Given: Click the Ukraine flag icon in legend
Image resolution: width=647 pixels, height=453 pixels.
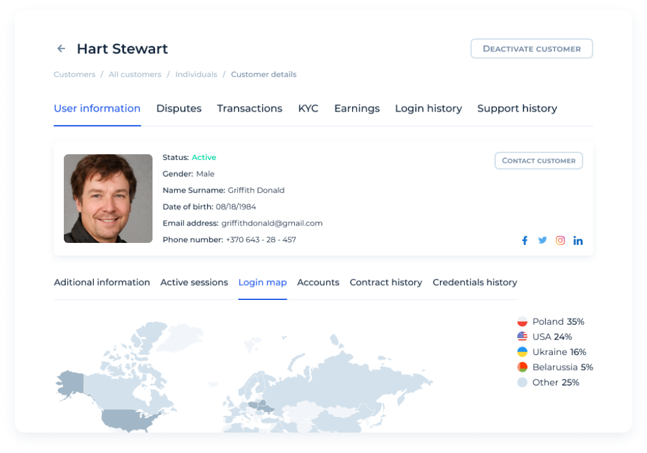Looking at the screenshot, I should pyautogui.click(x=522, y=352).
